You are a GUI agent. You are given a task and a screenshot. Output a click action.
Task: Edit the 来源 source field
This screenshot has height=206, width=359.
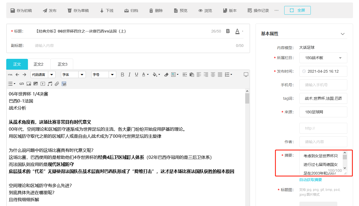click(323, 112)
